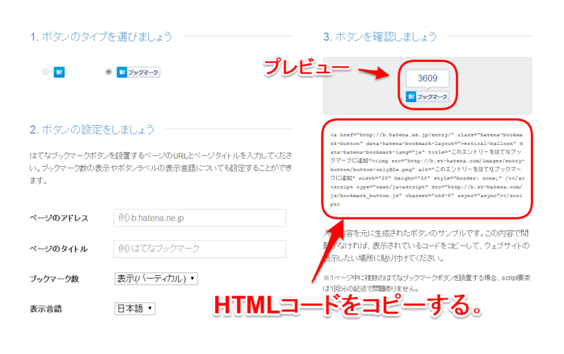
Task: Click the description paragraph starting はてなブックマークボタンを設置する
Action: (x=161, y=167)
